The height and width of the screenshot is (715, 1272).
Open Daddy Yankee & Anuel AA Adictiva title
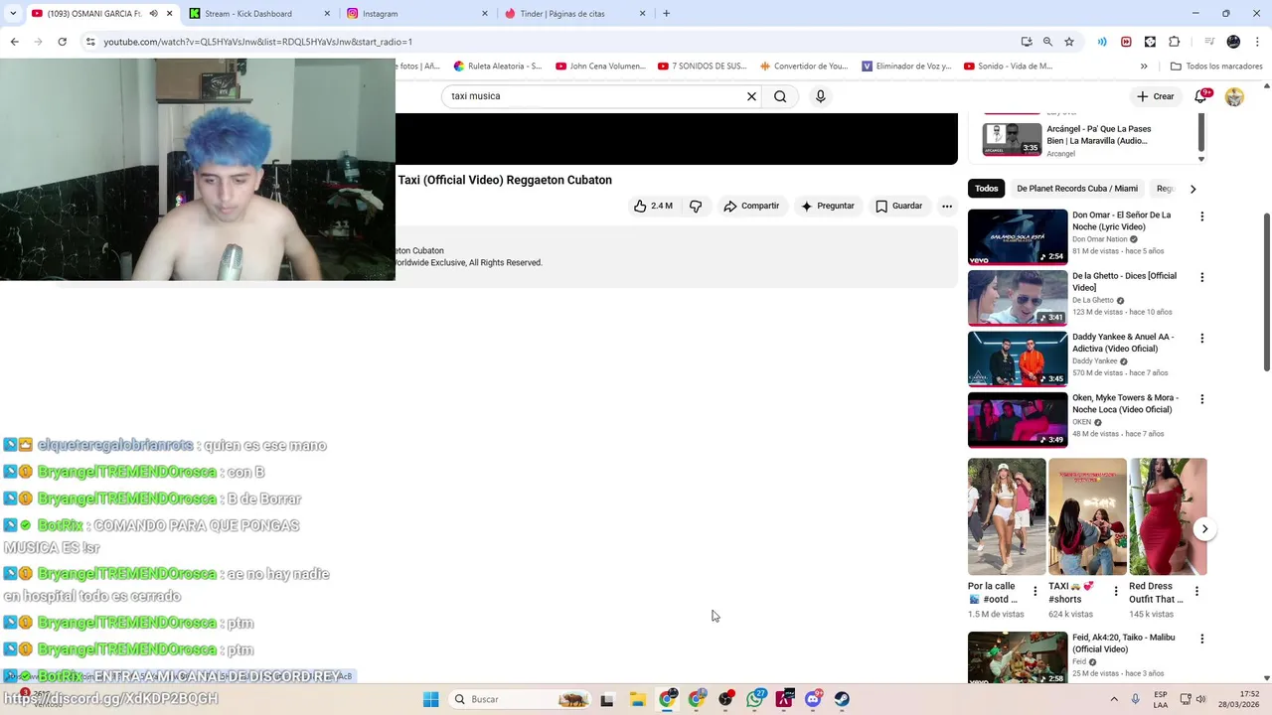coord(1123,343)
